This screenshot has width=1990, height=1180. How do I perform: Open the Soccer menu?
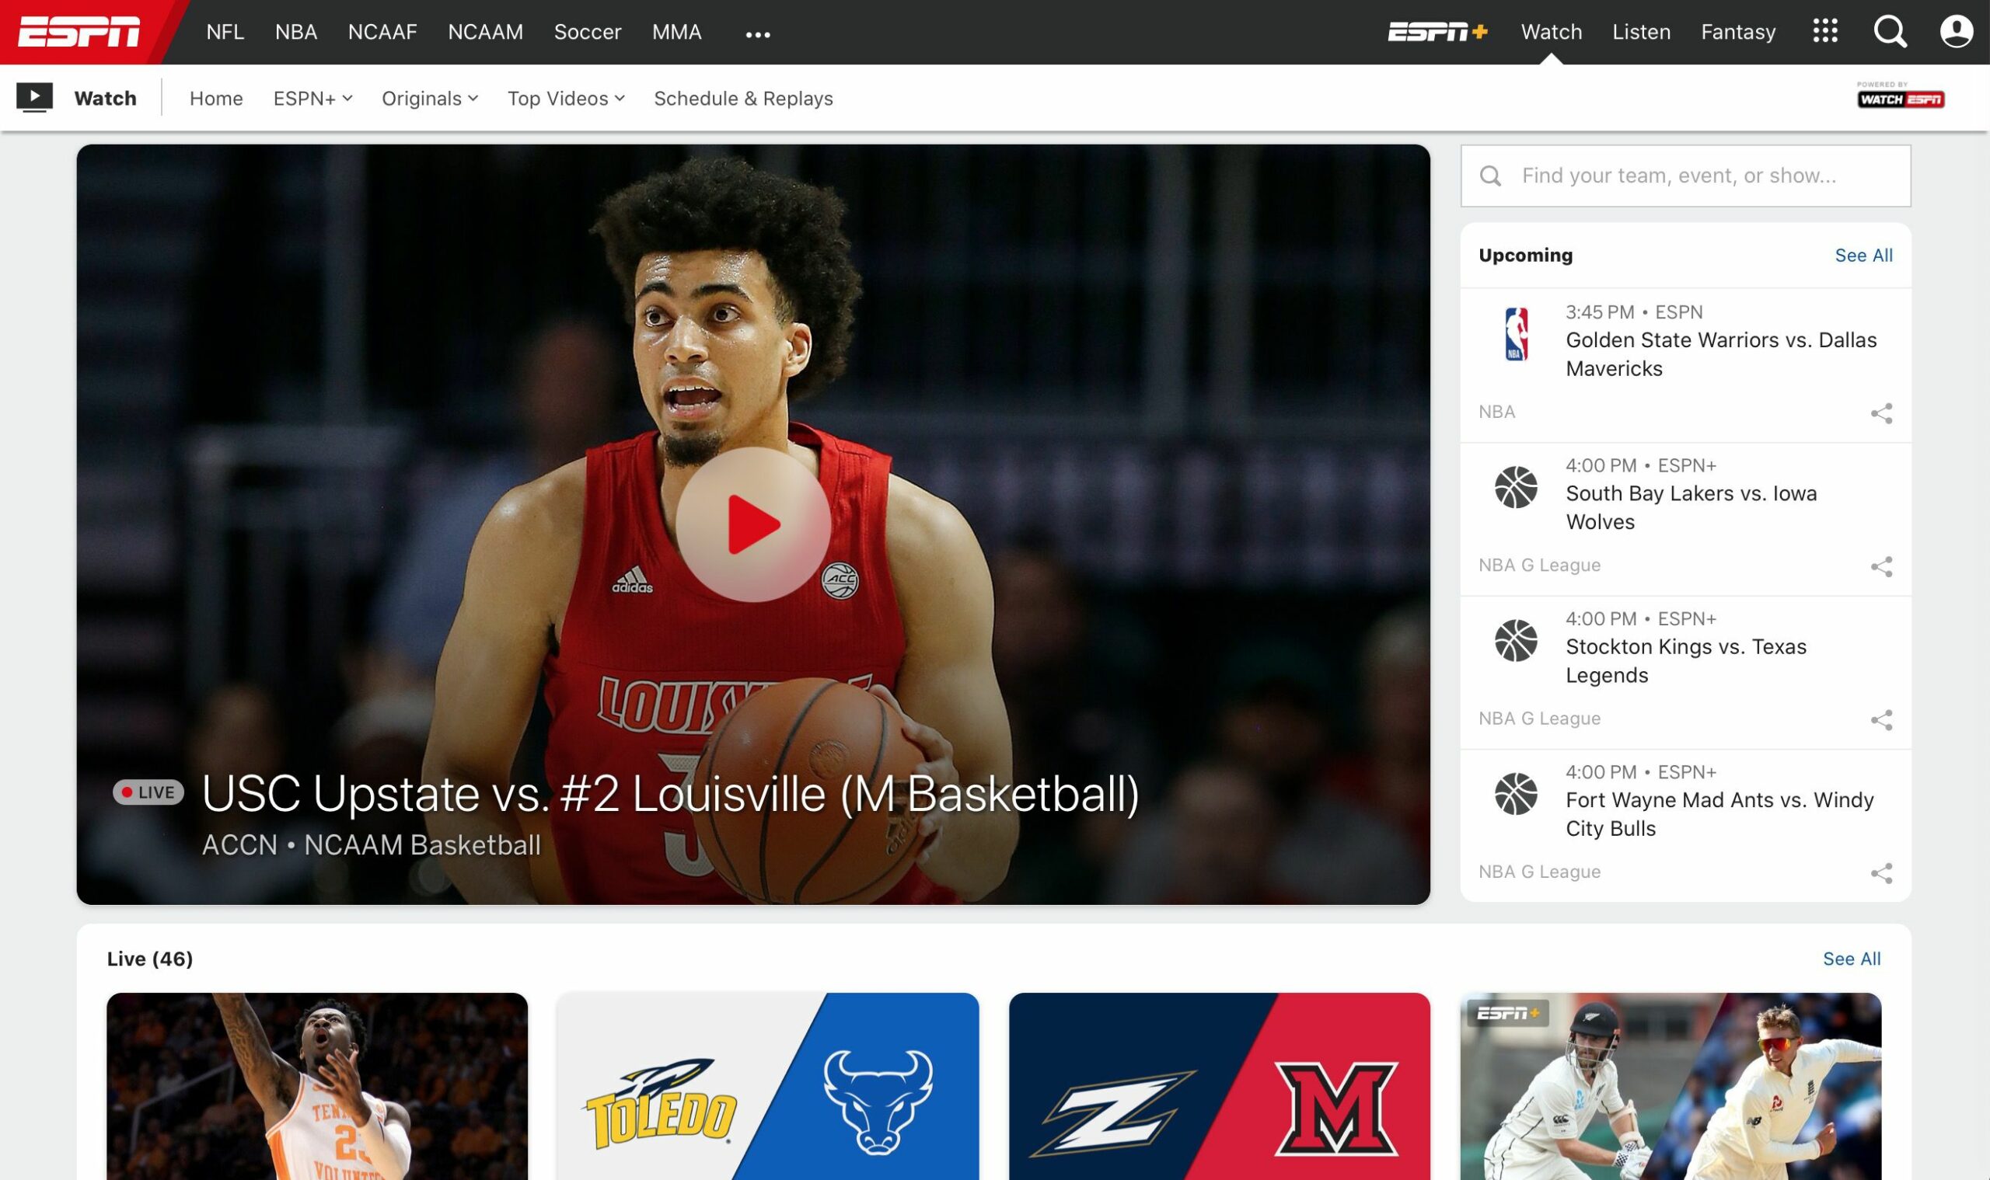(x=587, y=32)
